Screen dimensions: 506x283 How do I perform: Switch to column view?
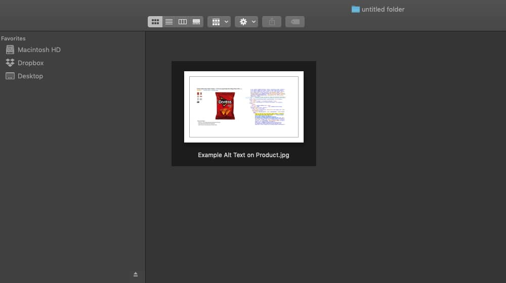[183, 22]
